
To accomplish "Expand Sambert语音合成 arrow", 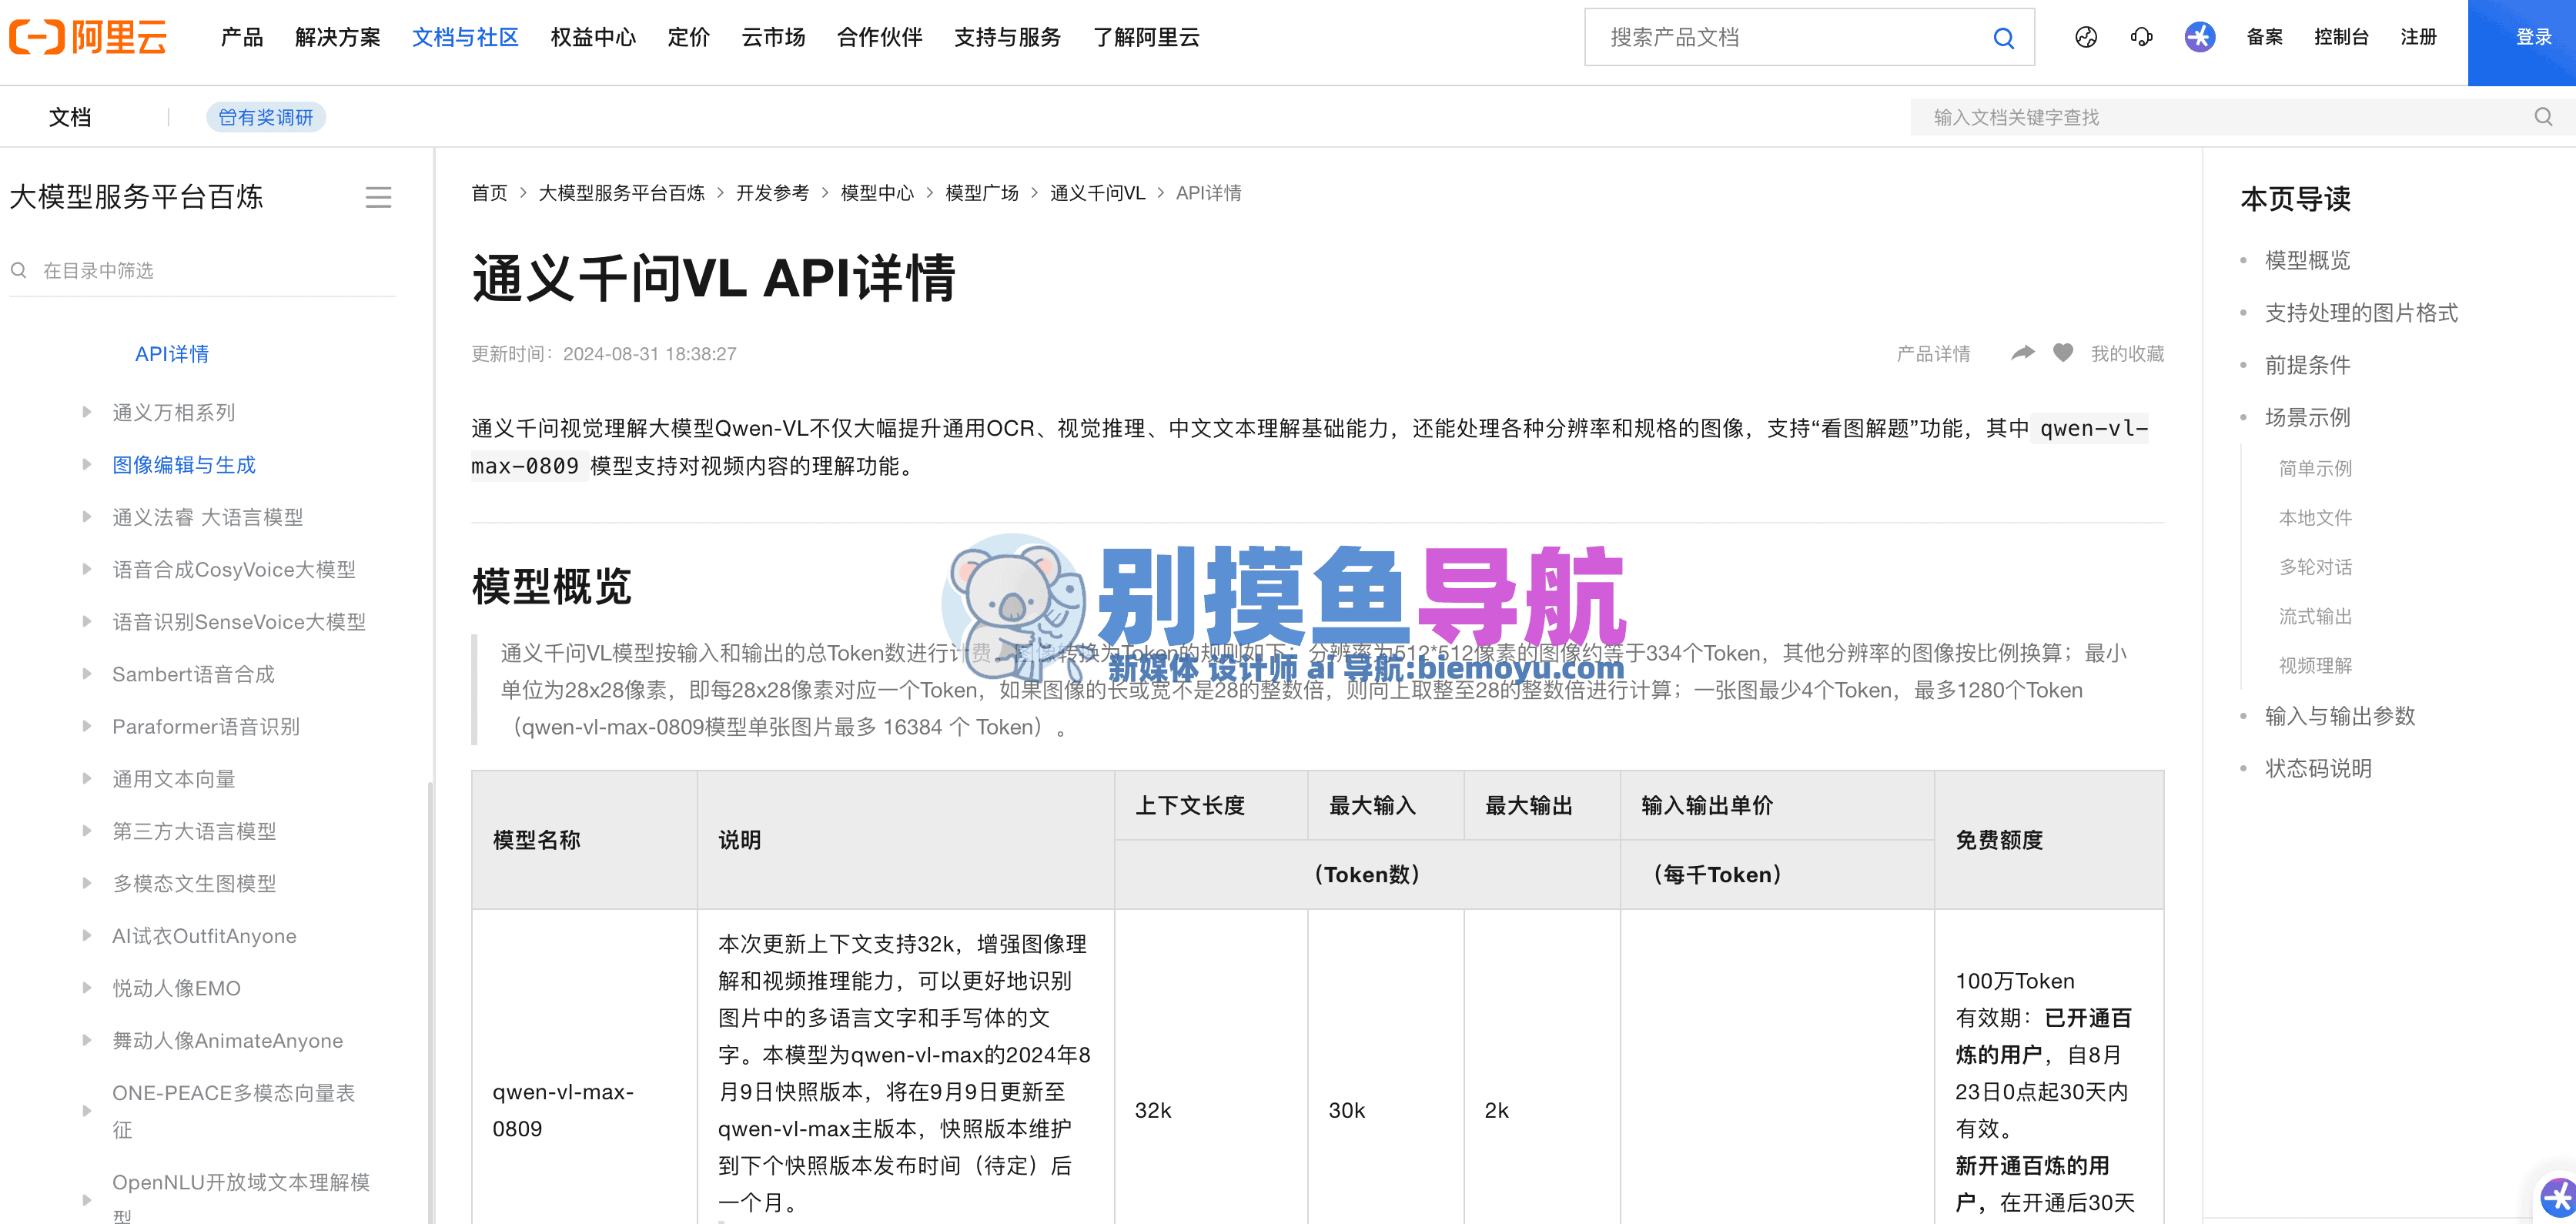I will pos(87,674).
